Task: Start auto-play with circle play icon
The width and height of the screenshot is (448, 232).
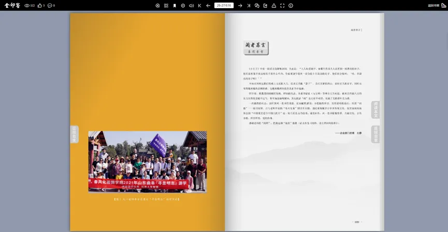Action: click(183, 5)
